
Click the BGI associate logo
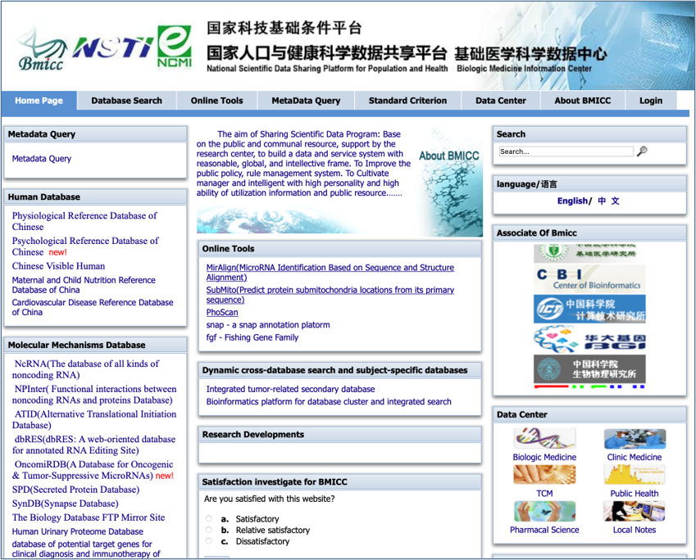[589, 339]
